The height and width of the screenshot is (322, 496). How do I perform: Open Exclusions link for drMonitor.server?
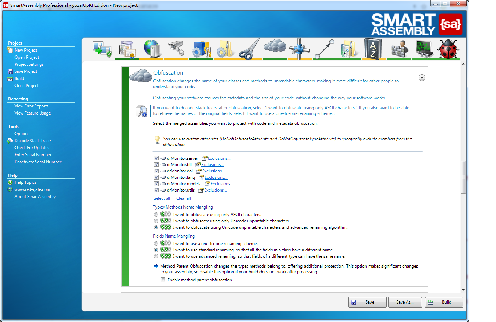tap(219, 158)
